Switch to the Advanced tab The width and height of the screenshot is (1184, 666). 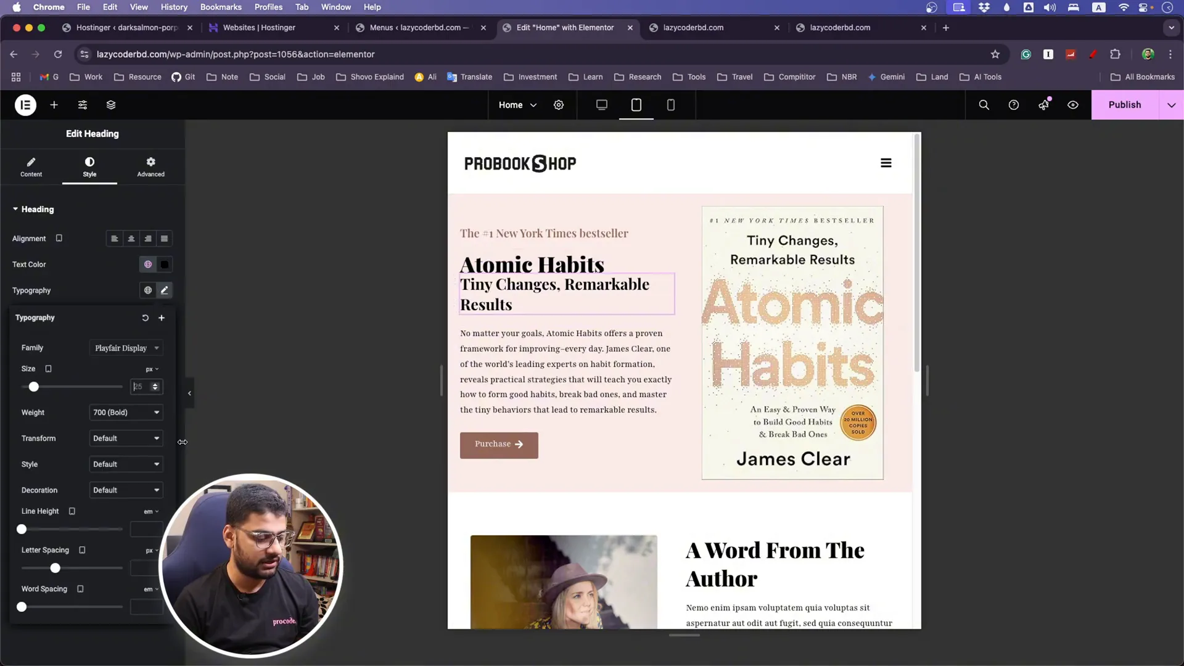click(150, 167)
